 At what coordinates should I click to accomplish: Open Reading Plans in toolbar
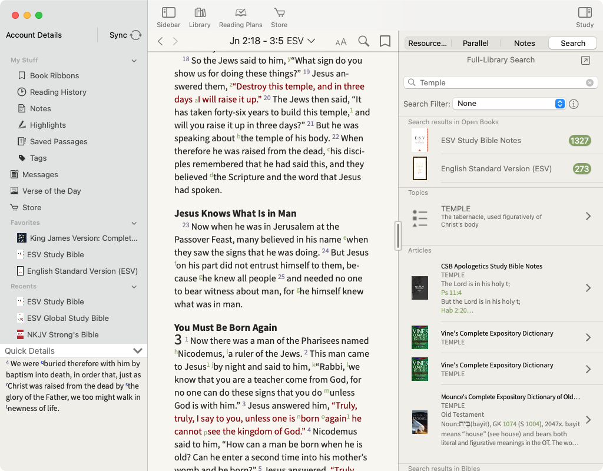(240, 13)
